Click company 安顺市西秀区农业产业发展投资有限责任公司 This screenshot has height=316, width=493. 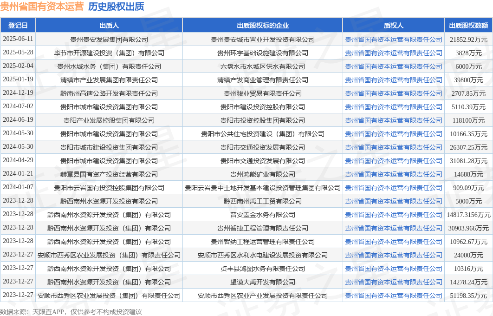tap(263, 296)
